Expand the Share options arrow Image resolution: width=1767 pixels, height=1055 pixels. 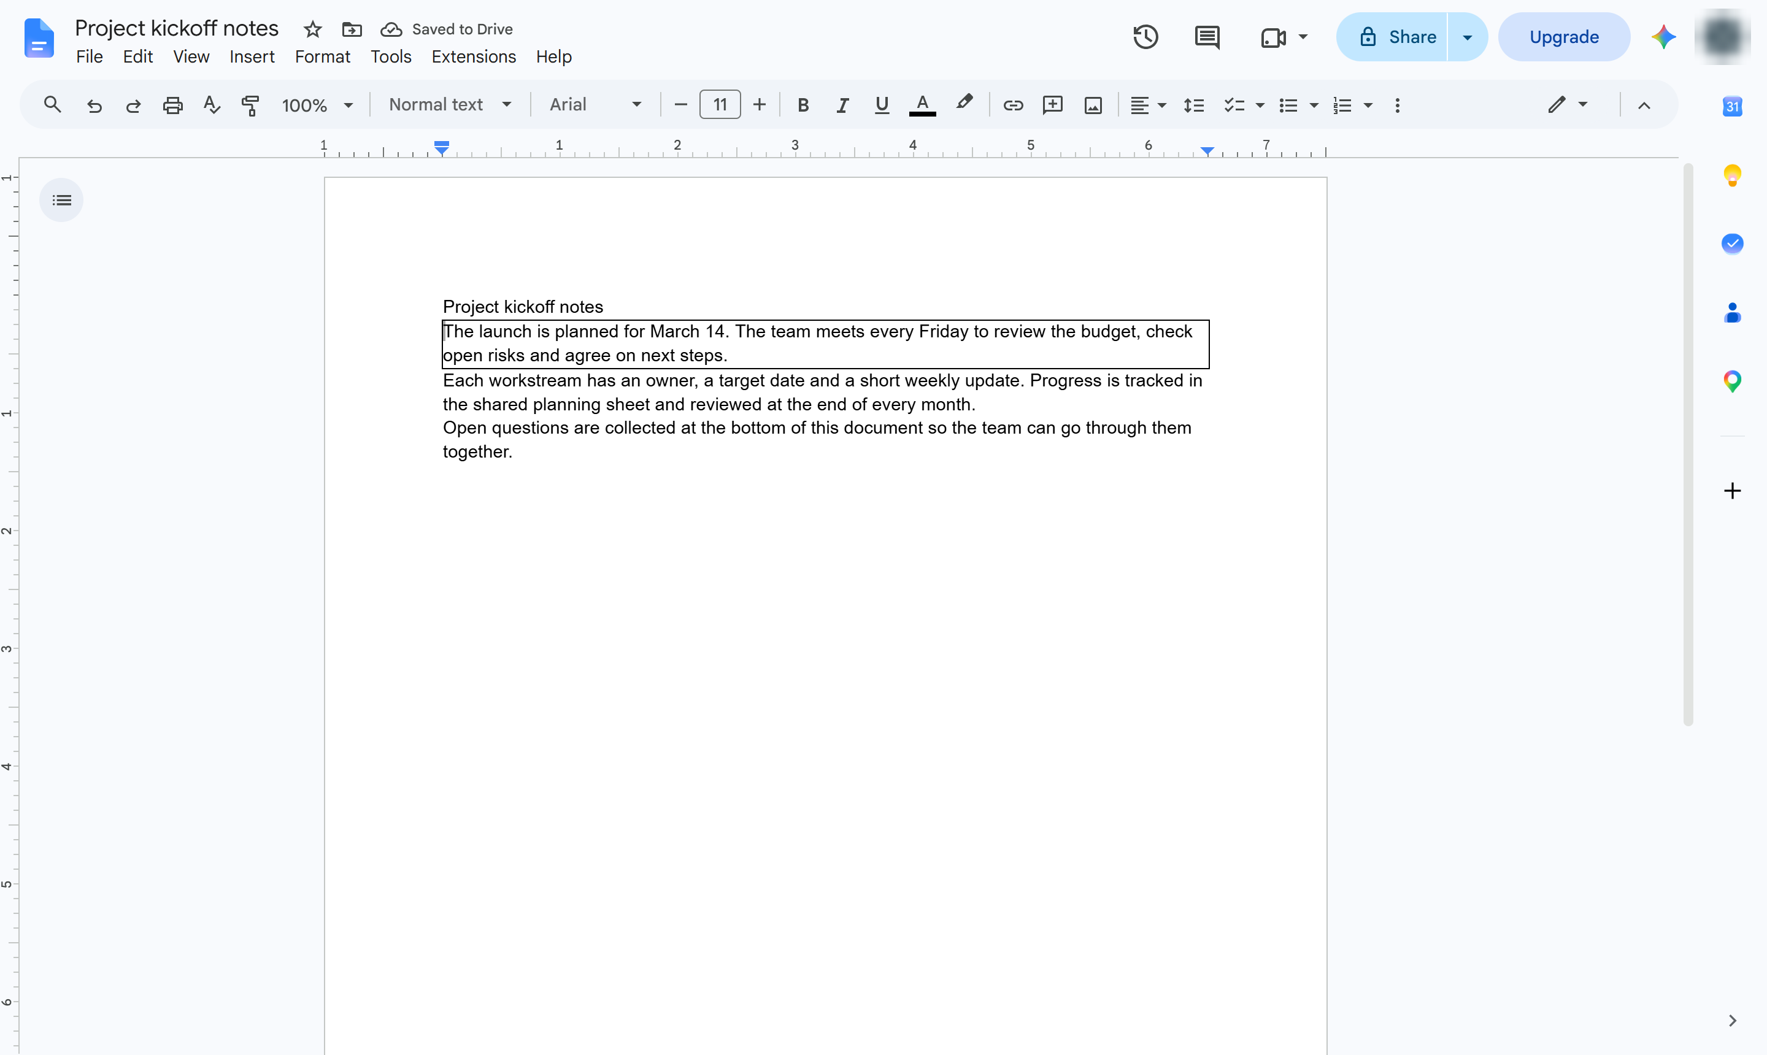coord(1467,37)
